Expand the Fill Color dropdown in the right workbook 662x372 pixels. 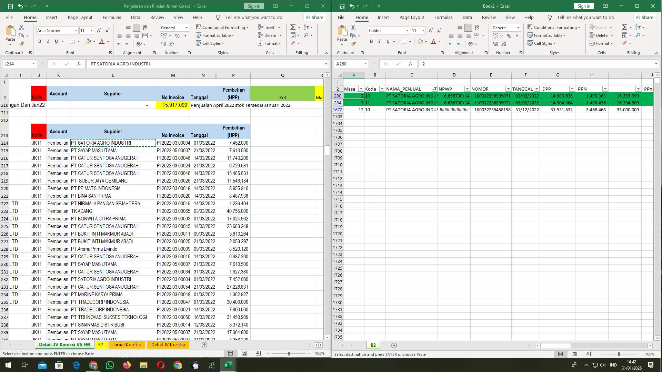[x=426, y=41]
